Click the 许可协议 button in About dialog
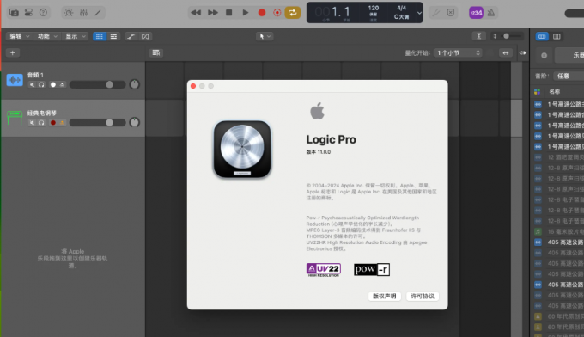This screenshot has width=584, height=337. pos(423,297)
